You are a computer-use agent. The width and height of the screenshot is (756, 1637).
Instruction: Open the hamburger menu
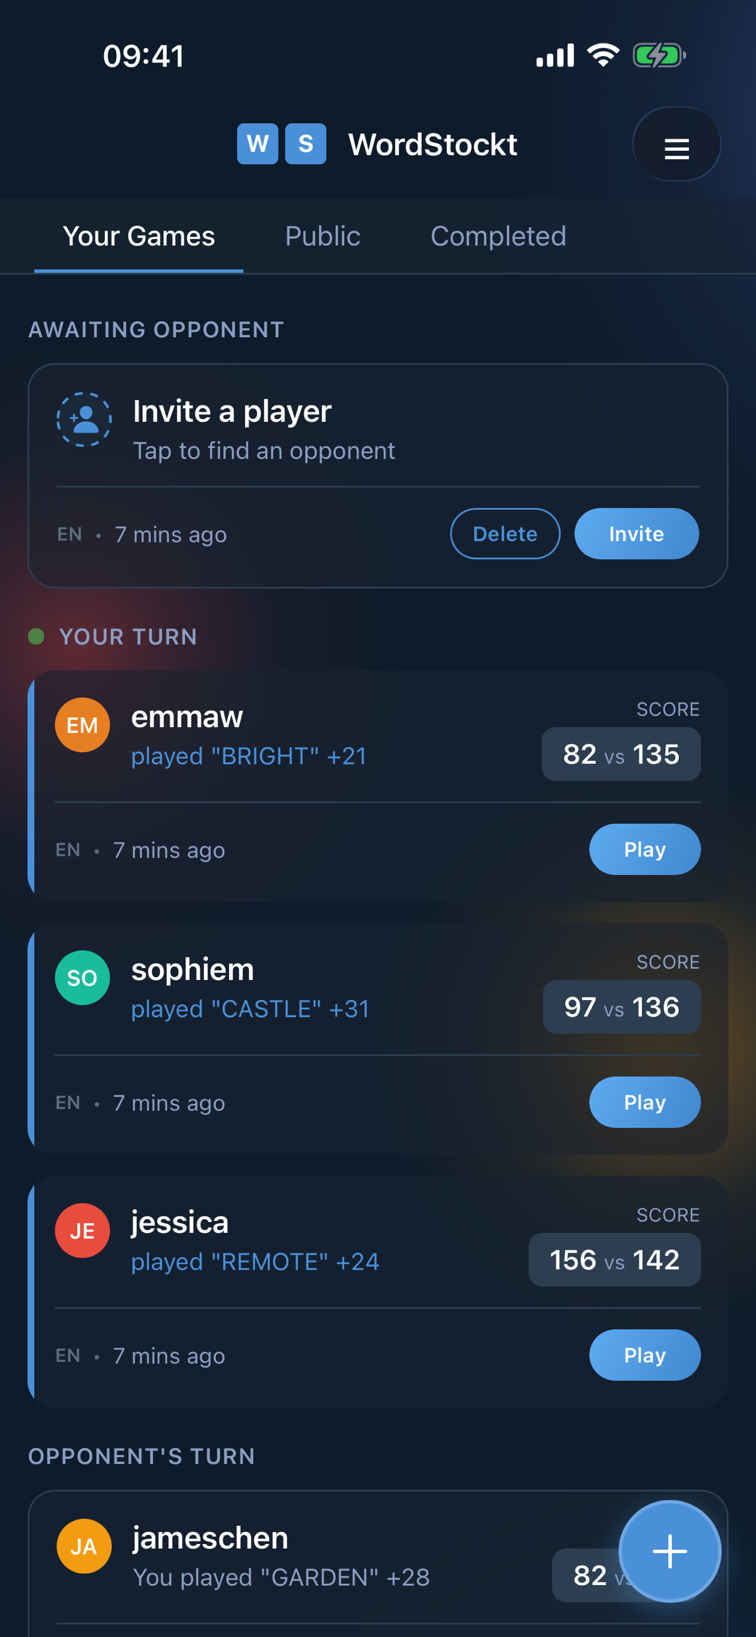[x=677, y=144]
